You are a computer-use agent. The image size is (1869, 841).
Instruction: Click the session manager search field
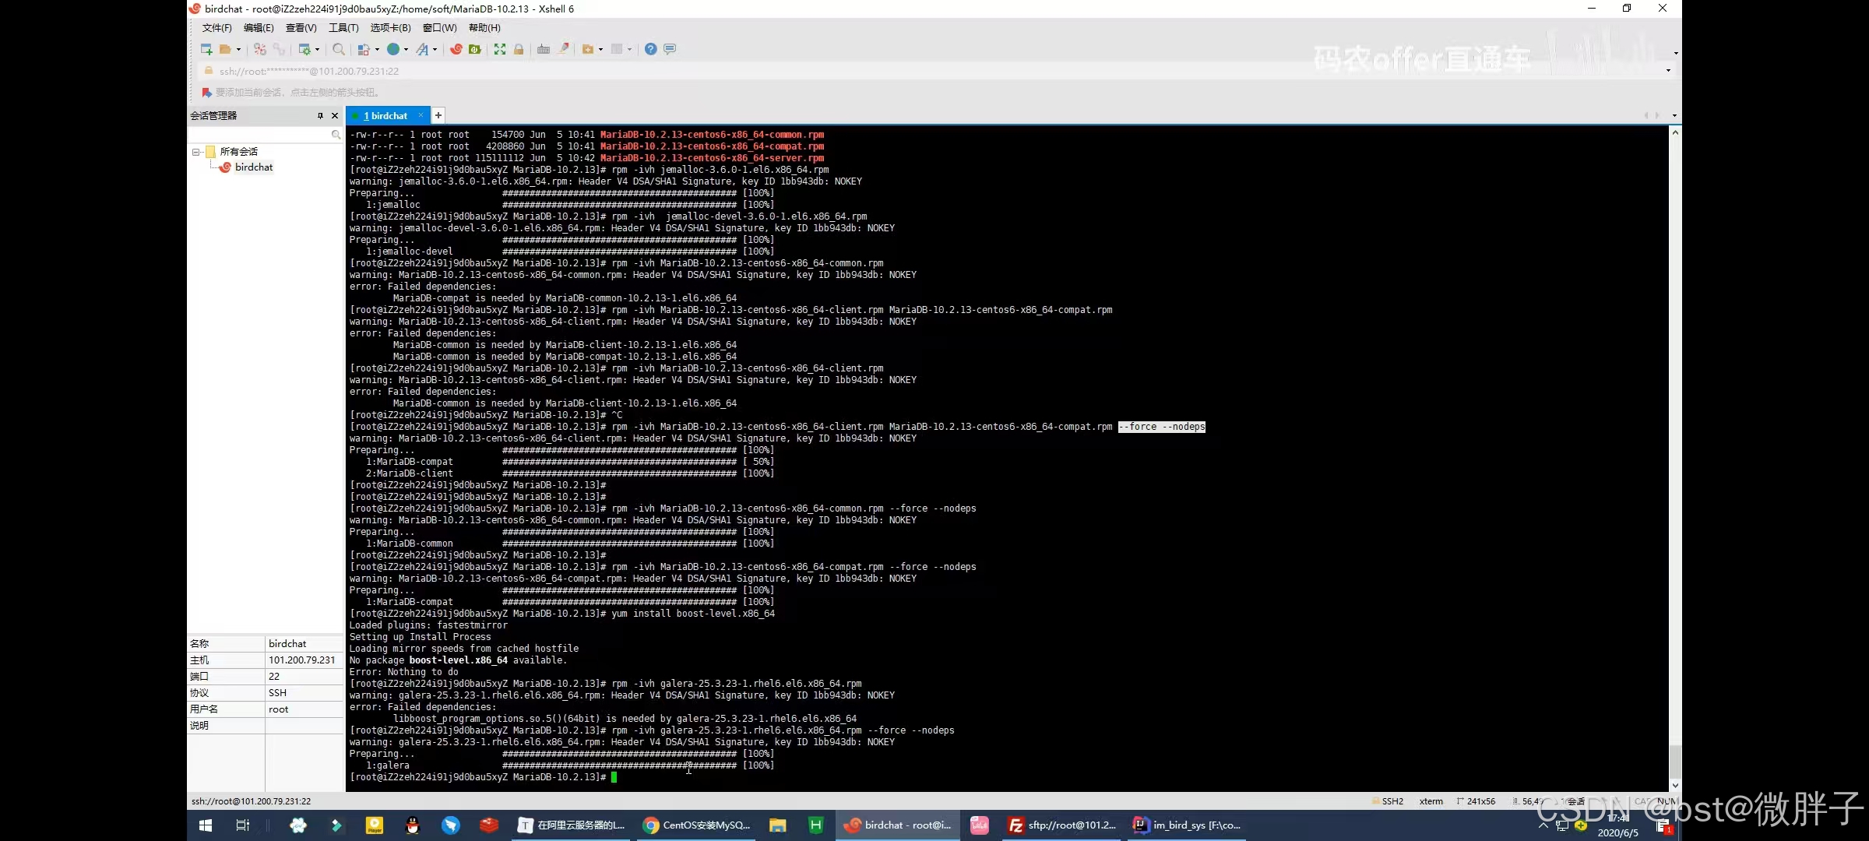(261, 135)
